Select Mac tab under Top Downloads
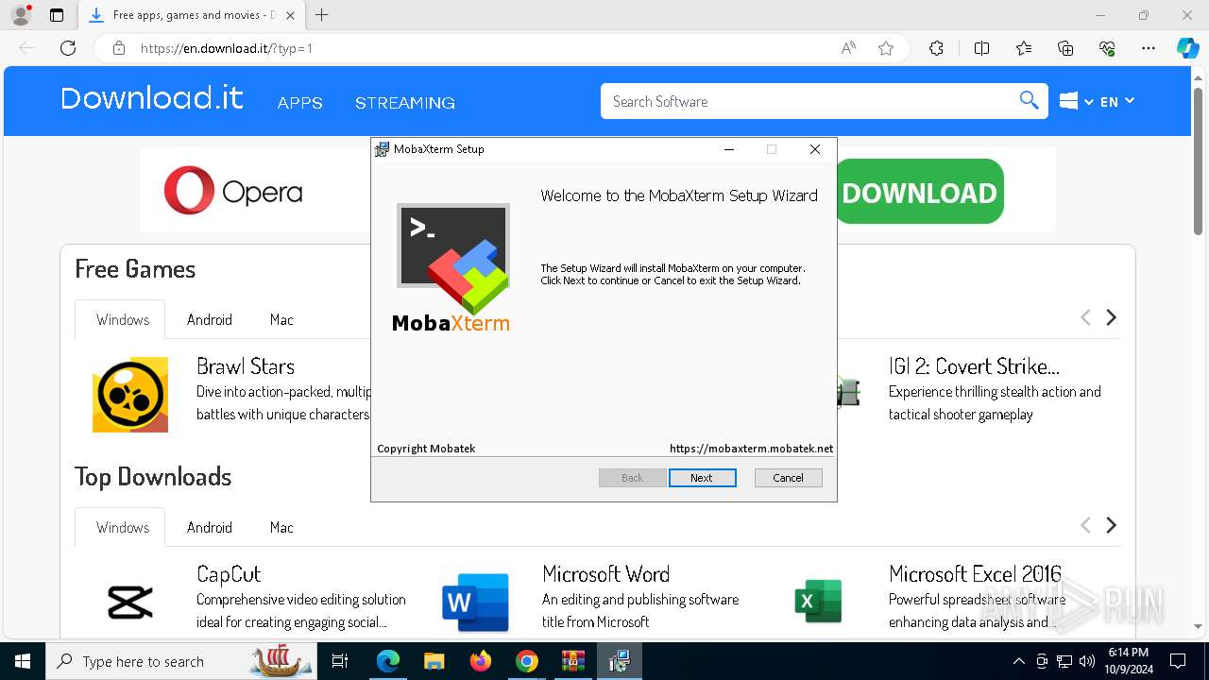Image resolution: width=1209 pixels, height=680 pixels. pos(281,527)
